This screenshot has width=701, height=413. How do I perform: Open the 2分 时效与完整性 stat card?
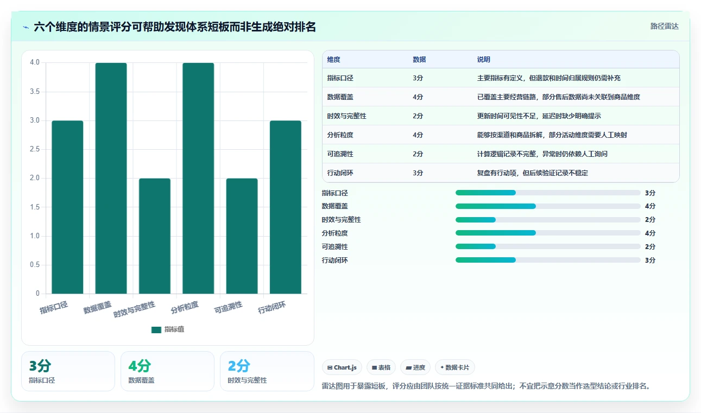(x=267, y=371)
